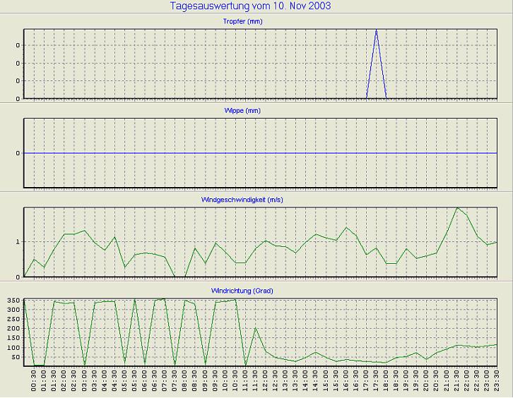Screen dimensions: 513x398
Task: Click the top of the blue Tropfer spike
Action: coord(376,30)
